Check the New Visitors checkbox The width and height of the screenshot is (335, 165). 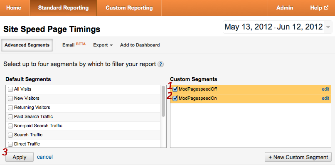pos(10,99)
